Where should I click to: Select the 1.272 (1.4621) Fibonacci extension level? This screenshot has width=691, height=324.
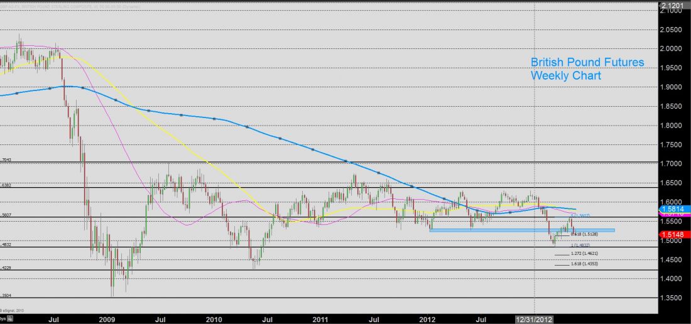tap(583, 254)
